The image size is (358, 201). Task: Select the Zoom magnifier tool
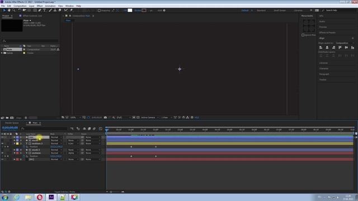[x=14, y=10]
